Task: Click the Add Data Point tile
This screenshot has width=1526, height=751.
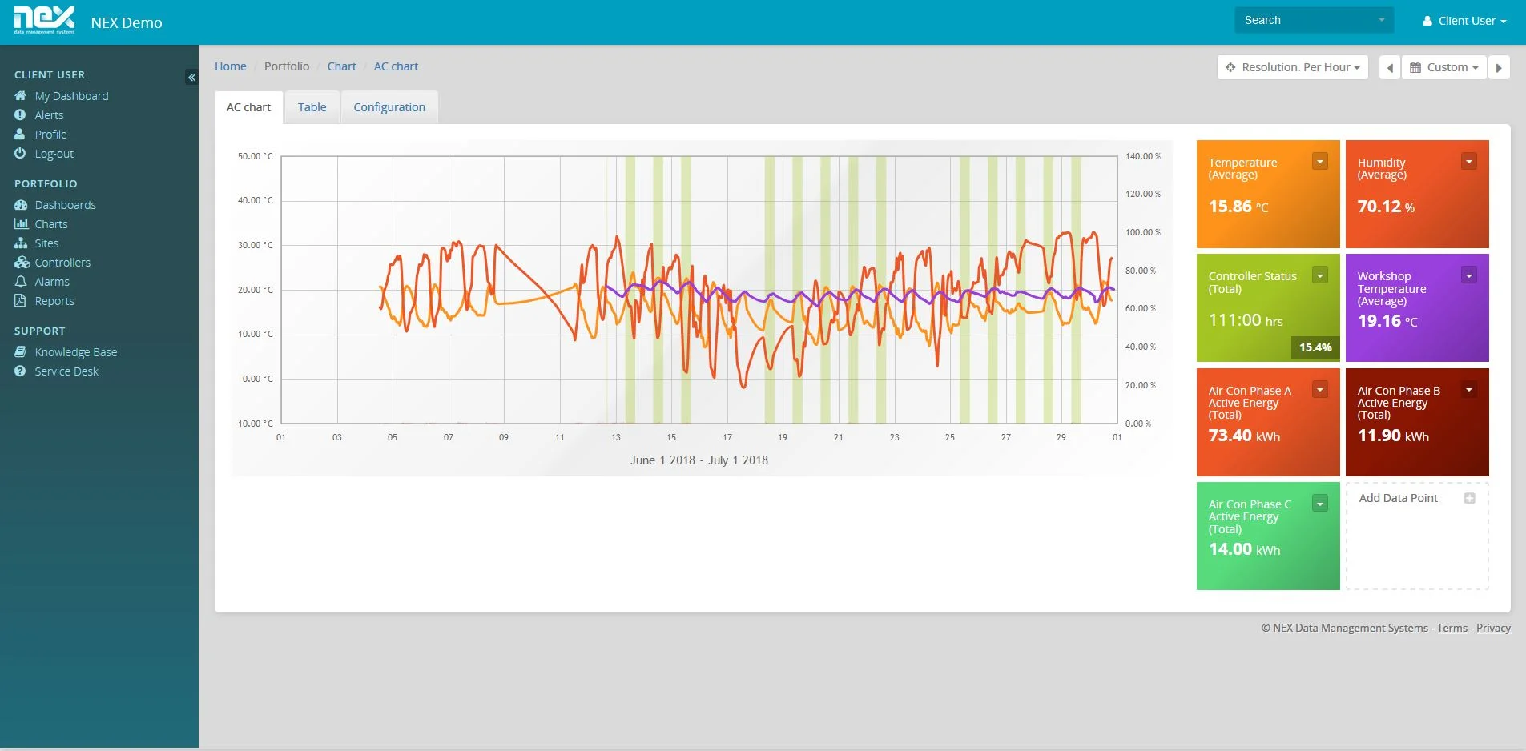Action: [x=1417, y=536]
